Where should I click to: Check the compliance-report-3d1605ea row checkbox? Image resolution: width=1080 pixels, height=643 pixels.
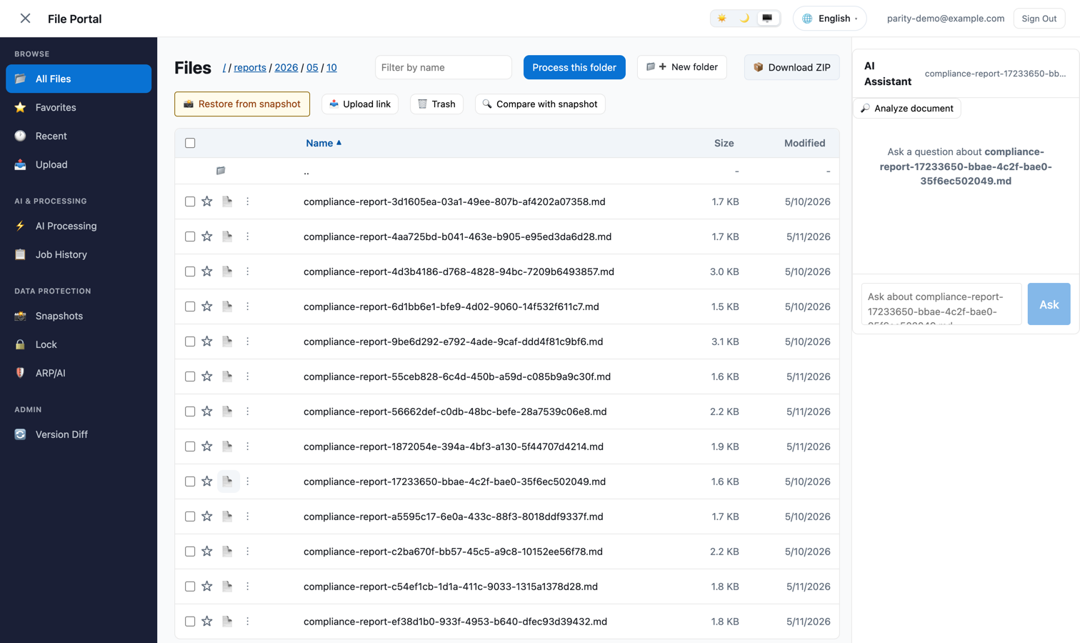point(190,201)
